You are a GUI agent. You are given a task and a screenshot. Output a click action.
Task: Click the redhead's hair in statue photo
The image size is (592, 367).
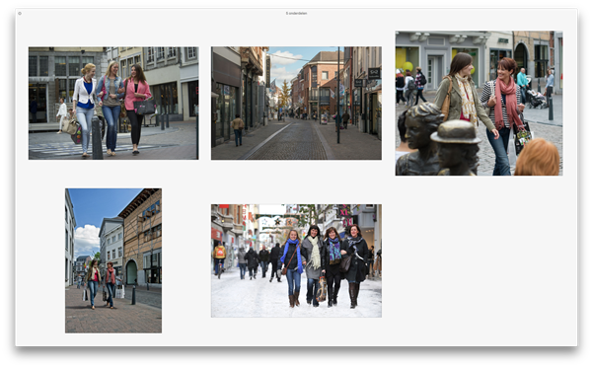537,158
